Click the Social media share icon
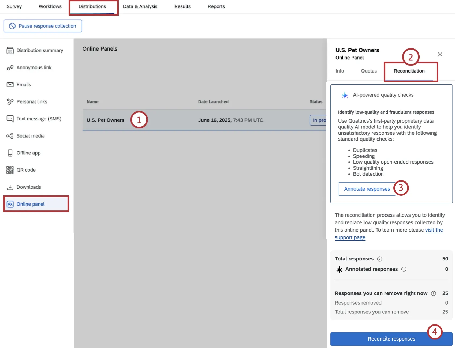Viewport: 455px width, 348px height. coord(10,136)
